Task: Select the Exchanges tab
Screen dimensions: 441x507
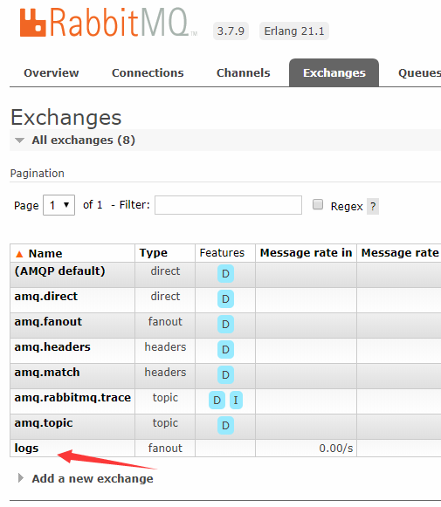Action: coord(334,72)
